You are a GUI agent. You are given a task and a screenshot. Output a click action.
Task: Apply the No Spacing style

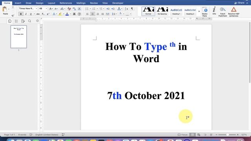162,11
